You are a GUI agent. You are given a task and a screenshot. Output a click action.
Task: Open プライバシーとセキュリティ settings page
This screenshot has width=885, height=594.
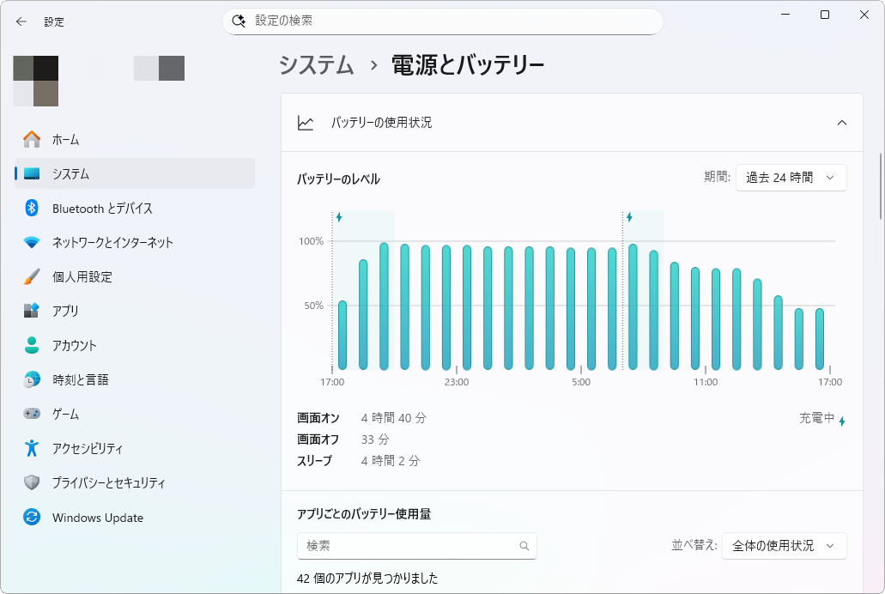[108, 482]
